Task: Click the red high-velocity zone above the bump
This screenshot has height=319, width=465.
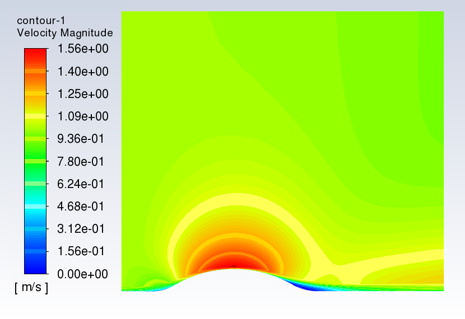Action: pos(234,261)
